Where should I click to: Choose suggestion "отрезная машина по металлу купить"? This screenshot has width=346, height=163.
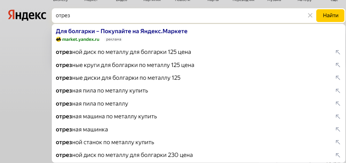(x=198, y=116)
